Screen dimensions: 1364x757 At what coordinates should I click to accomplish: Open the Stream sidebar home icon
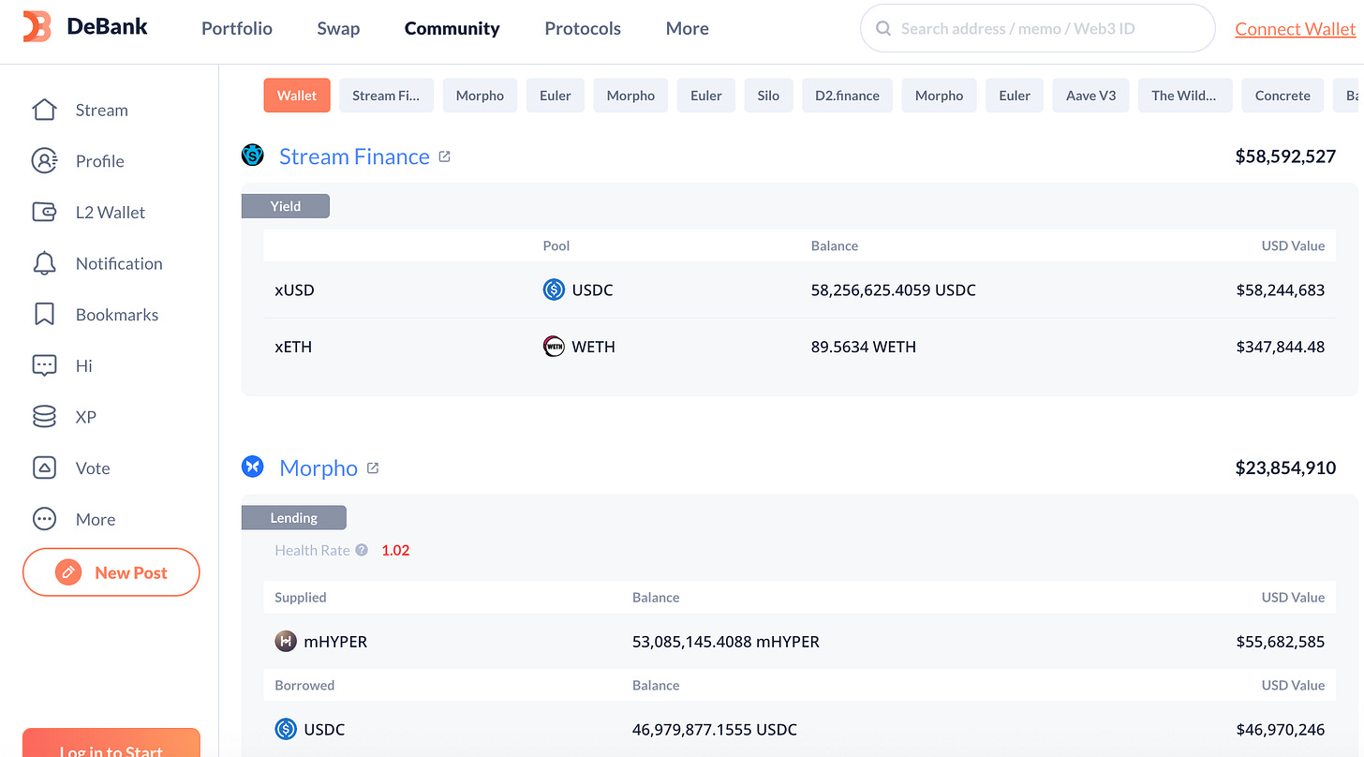point(44,110)
